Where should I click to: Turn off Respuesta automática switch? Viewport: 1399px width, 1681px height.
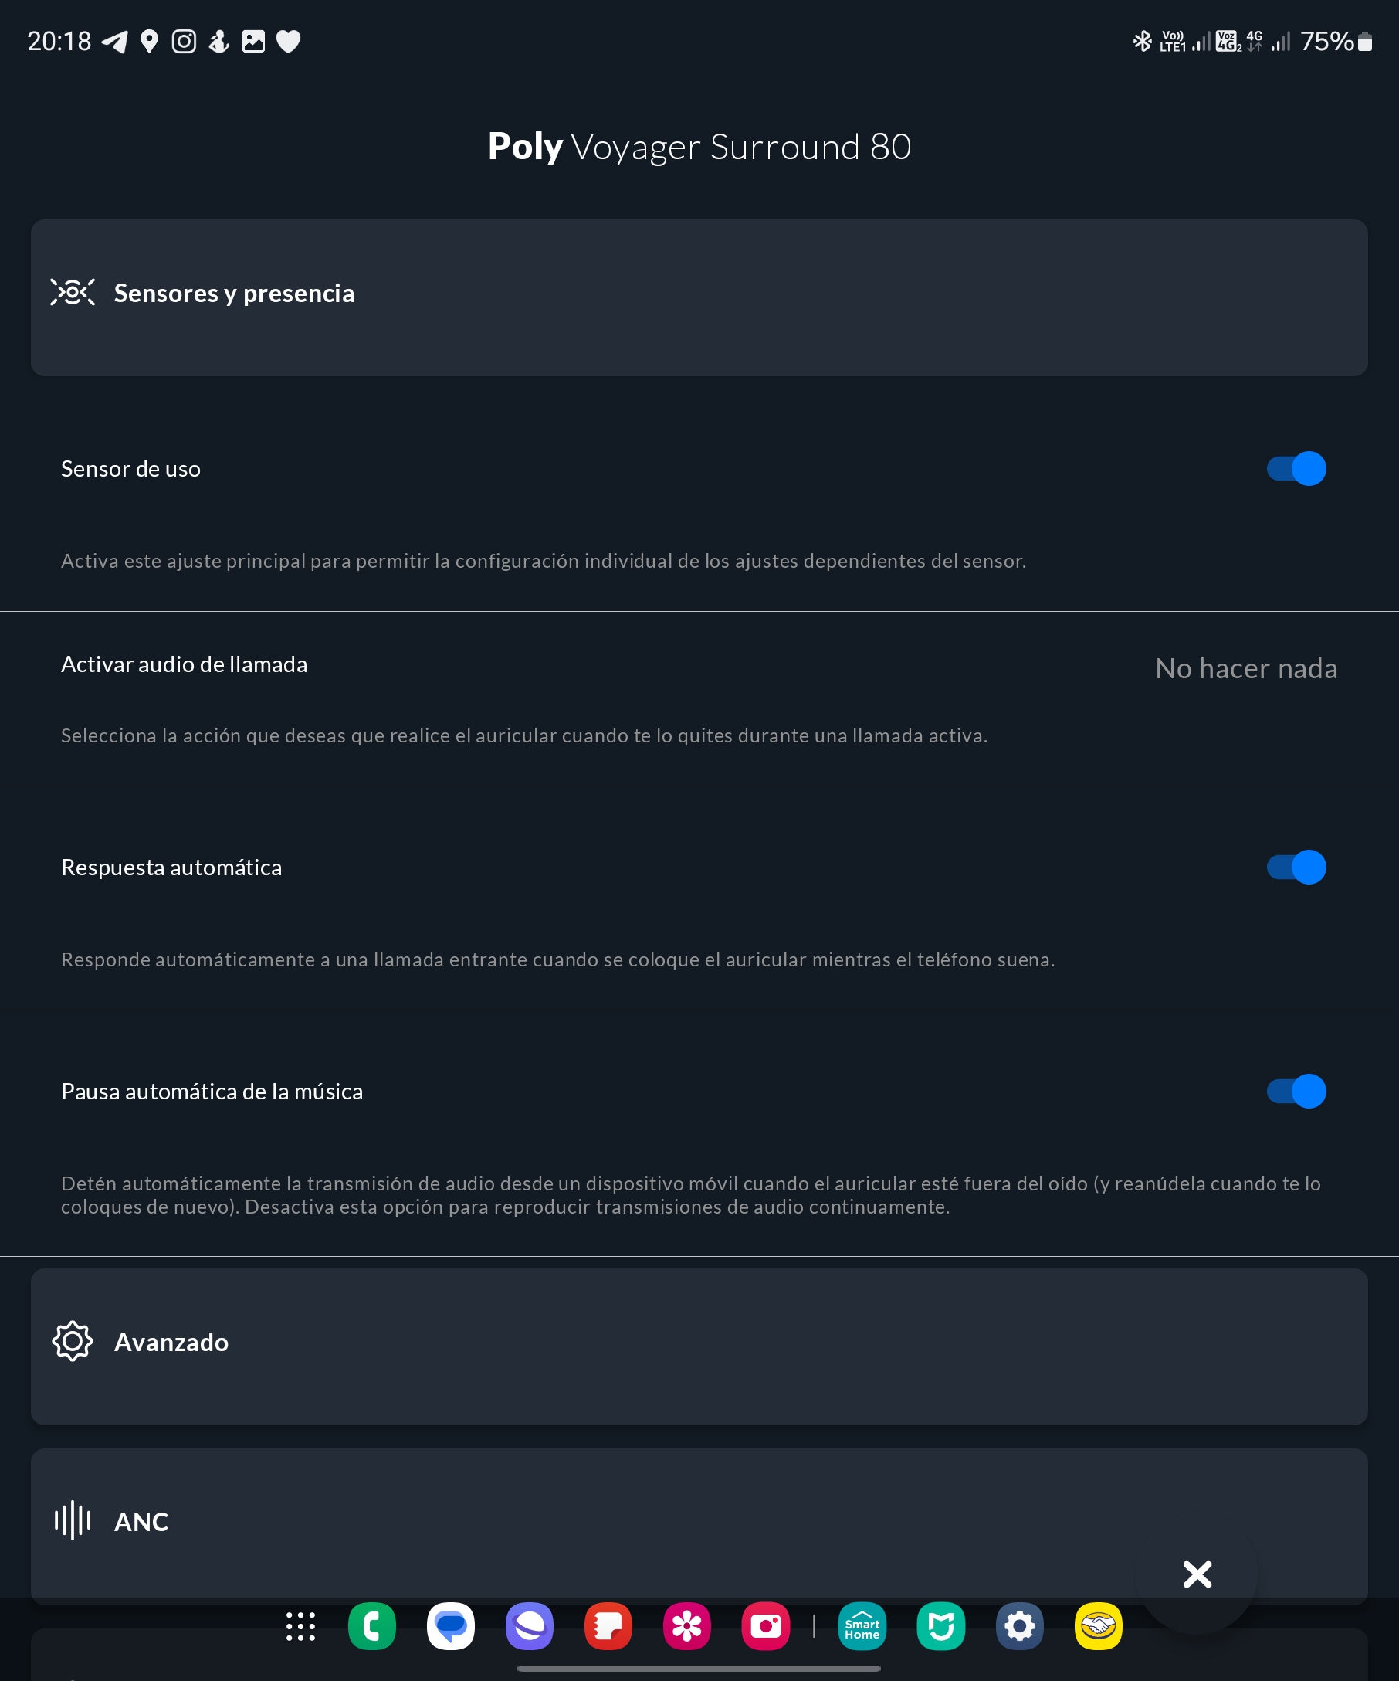1296,867
